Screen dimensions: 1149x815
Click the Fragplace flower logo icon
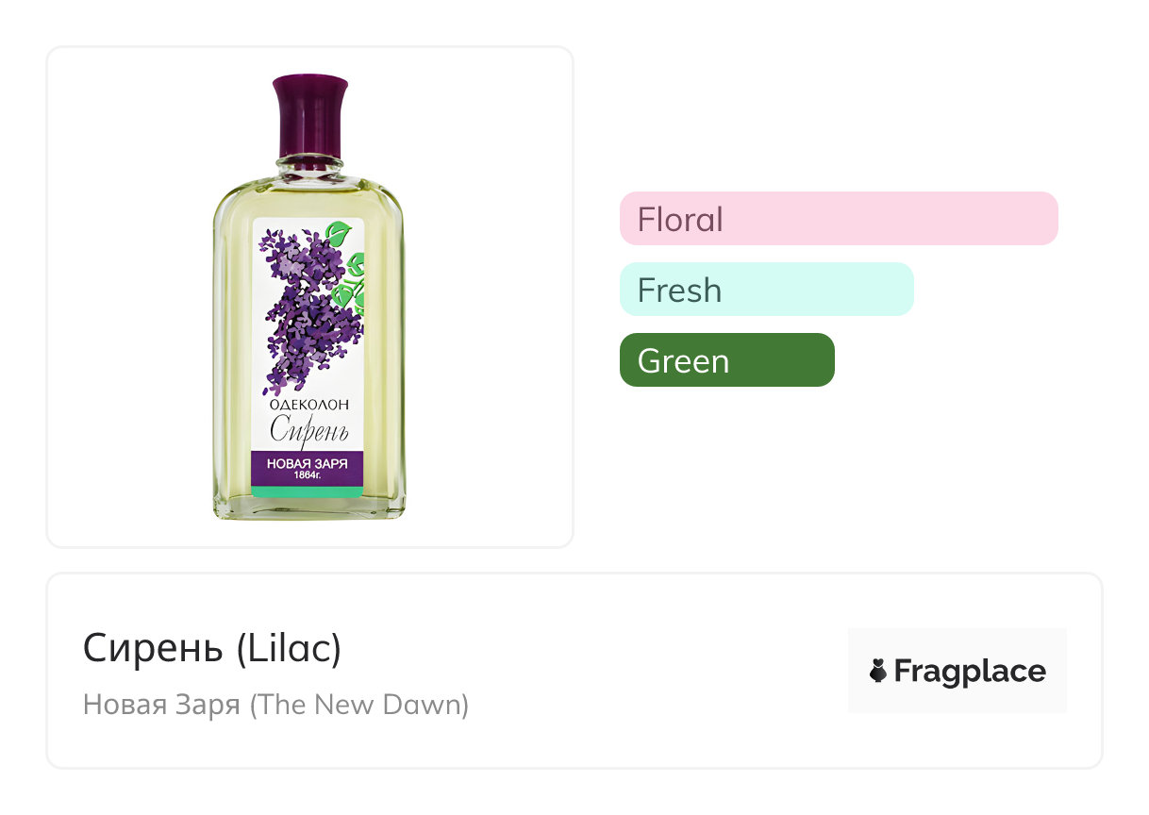(x=877, y=672)
